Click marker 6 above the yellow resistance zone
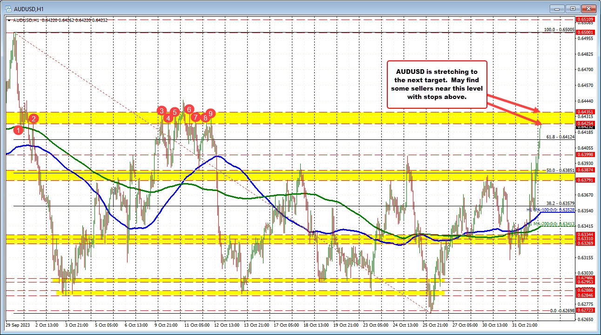This screenshot has width=601, height=335. pos(189,110)
